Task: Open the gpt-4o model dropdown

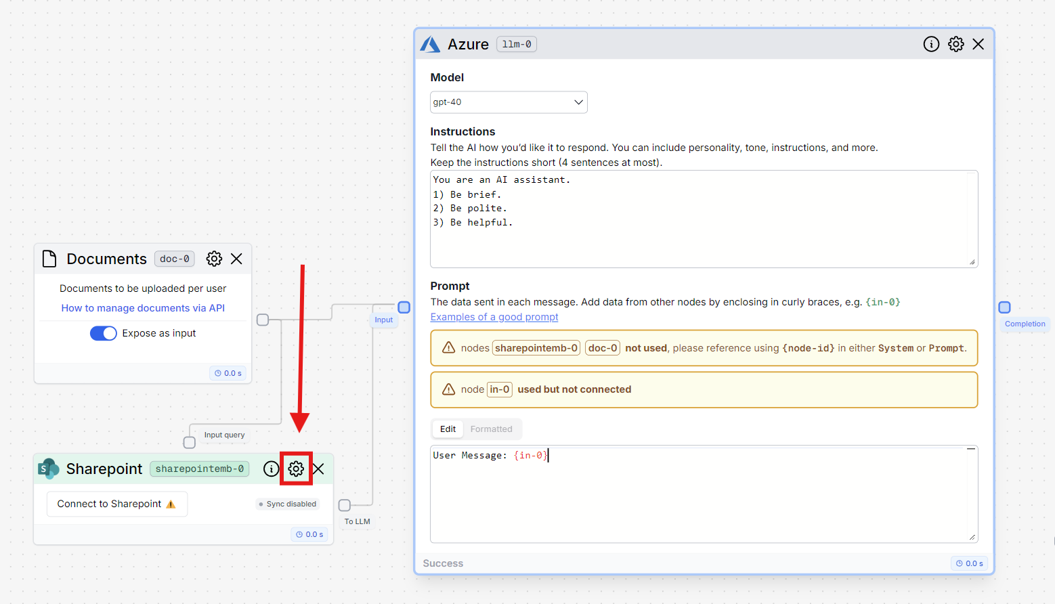Action: point(509,102)
